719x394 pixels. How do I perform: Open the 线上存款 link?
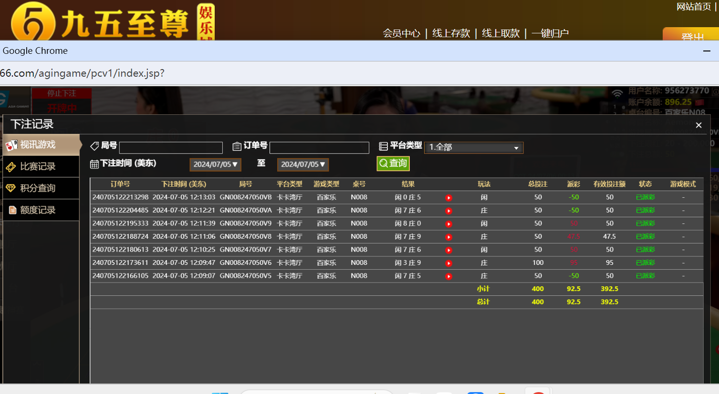pyautogui.click(x=451, y=33)
